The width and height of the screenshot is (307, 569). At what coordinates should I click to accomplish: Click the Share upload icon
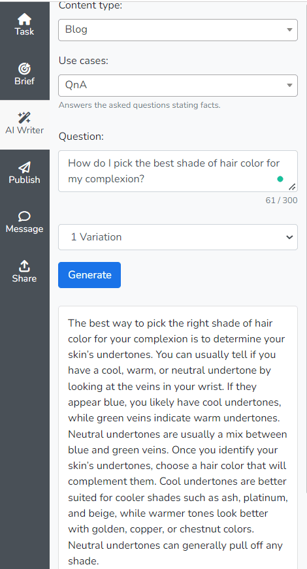(x=24, y=266)
